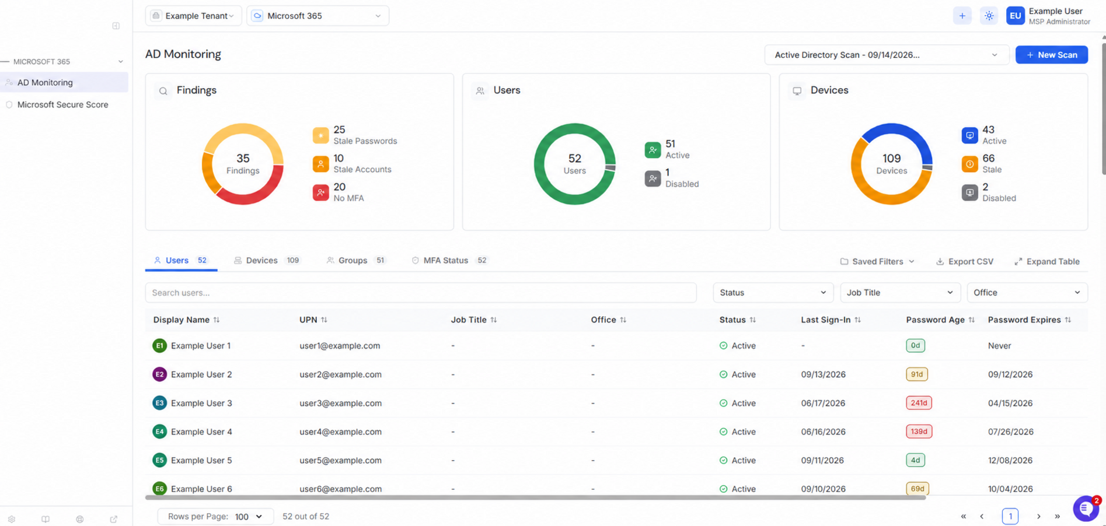Go to next page arrow
The height and width of the screenshot is (526, 1106).
coord(1038,517)
